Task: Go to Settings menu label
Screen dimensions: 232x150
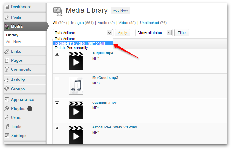Action: [19, 136]
